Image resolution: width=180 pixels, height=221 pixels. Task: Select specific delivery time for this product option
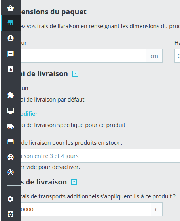(x=72, y=125)
